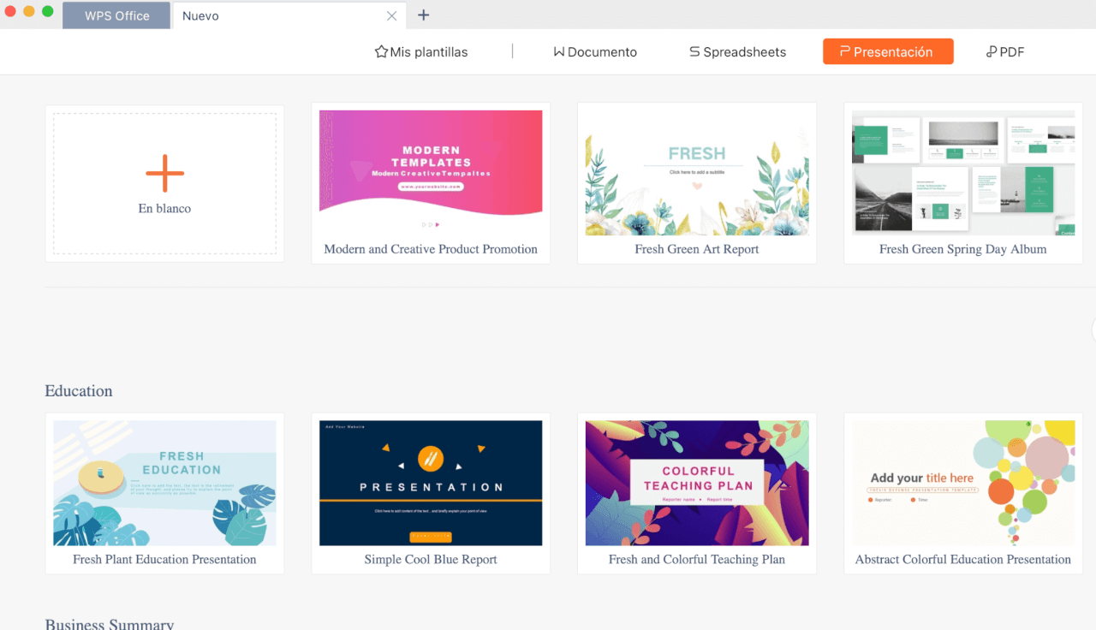Screen dimensions: 1096x630
Task: Open the Modern Templates pink thumbnail
Action: [431, 173]
